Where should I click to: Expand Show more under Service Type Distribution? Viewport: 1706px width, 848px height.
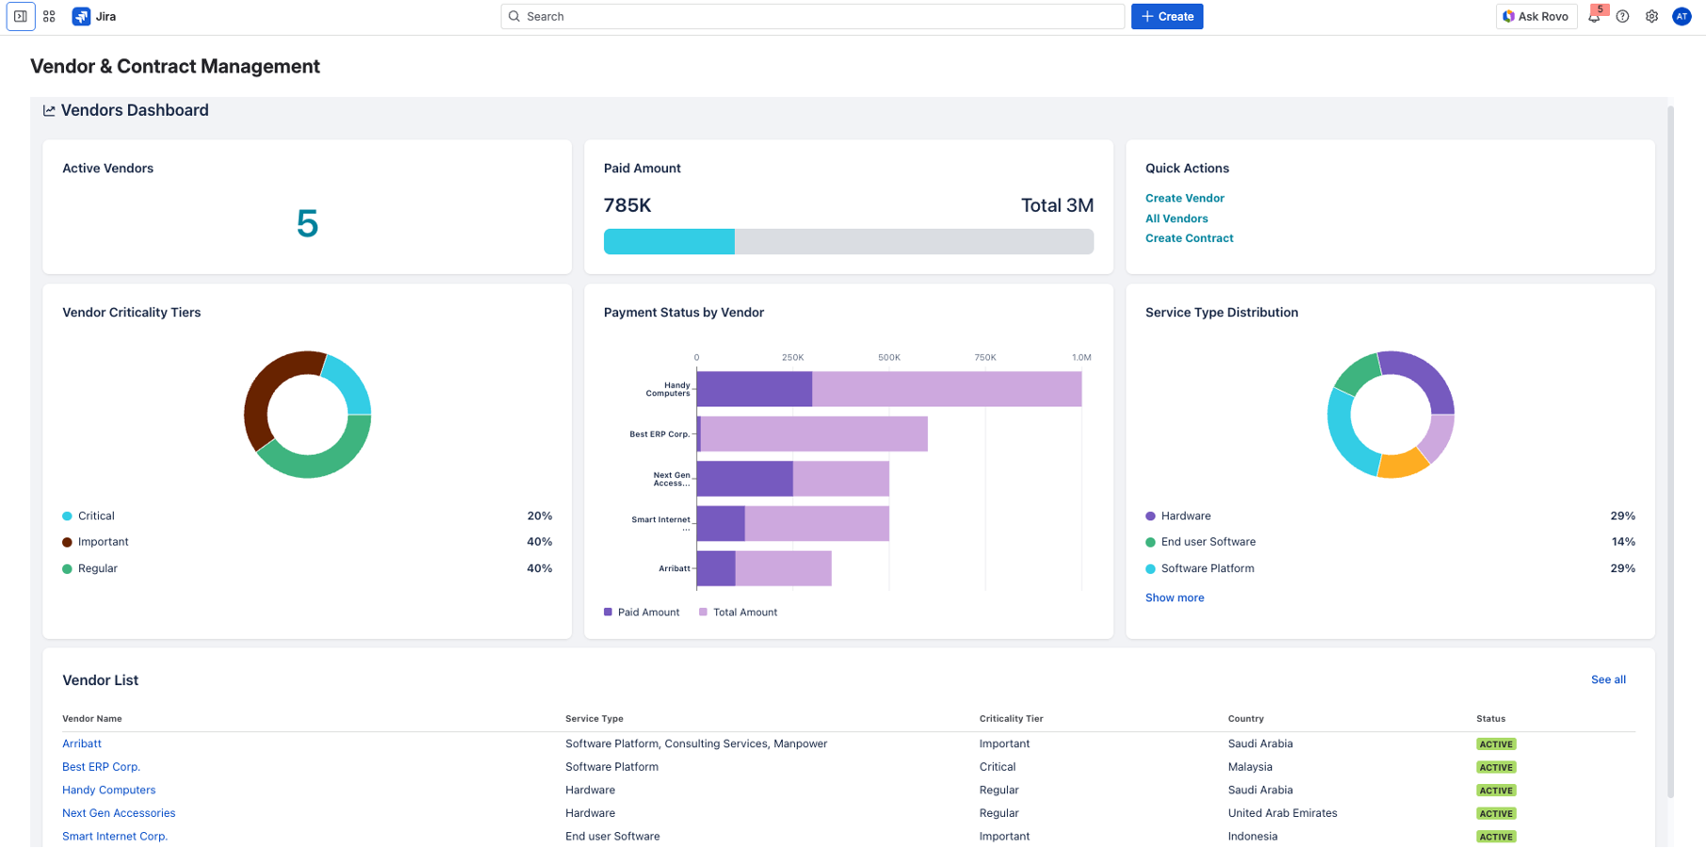tap(1174, 597)
